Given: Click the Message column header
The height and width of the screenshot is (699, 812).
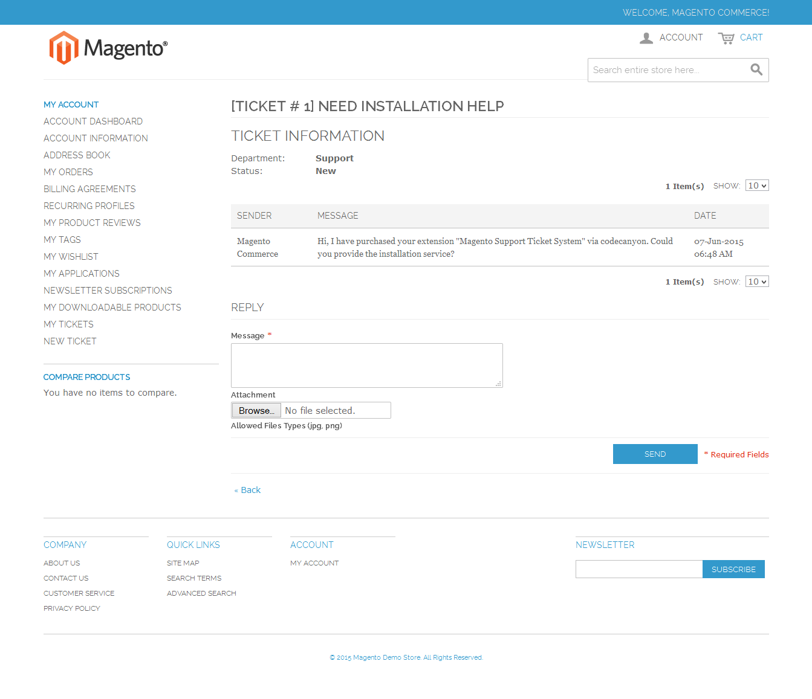Looking at the screenshot, I should coord(338,216).
